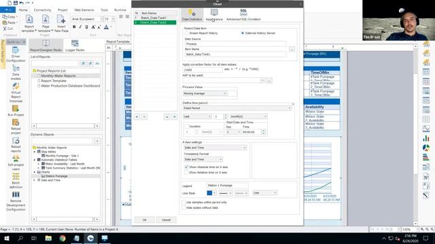This screenshot has height=244, width=435.
Task: Toggle underline formatting in the ribbon
Action: click(x=86, y=27)
